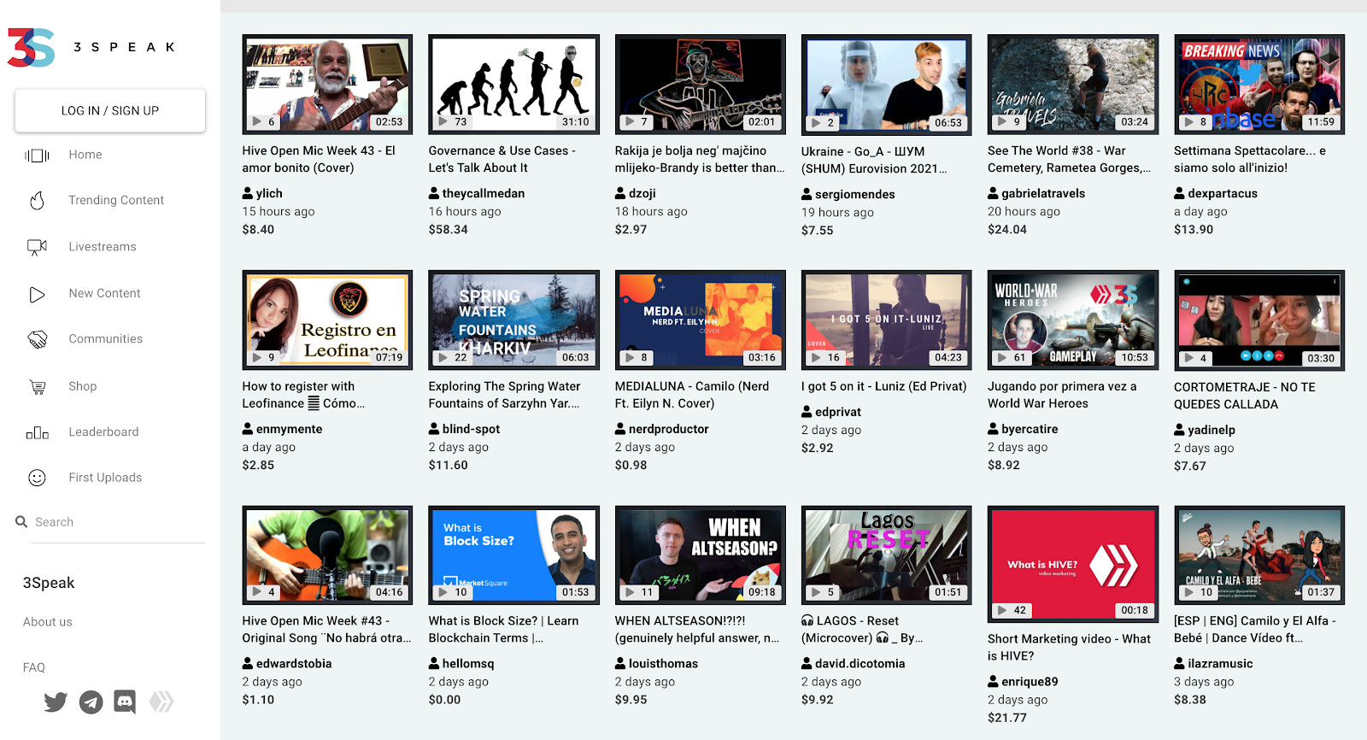Viewport: 1367px width, 740px height.
Task: Click the Home sidebar icon
Action: [x=37, y=155]
